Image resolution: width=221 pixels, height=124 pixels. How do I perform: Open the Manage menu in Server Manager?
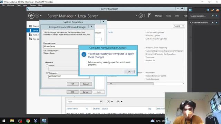(x=159, y=16)
